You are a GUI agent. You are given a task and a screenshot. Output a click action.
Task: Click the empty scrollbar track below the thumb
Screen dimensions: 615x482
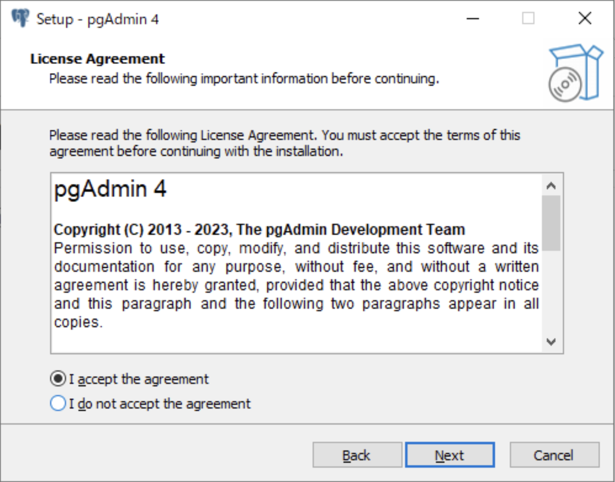551,292
